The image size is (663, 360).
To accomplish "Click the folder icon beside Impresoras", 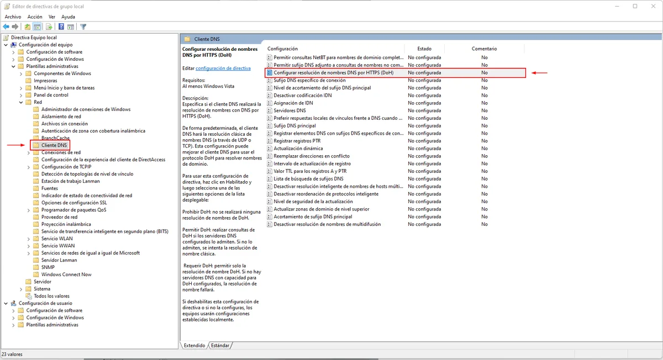I will (x=29, y=81).
